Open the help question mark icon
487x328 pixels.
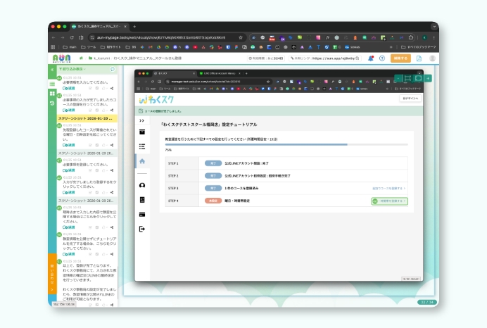(x=382, y=58)
